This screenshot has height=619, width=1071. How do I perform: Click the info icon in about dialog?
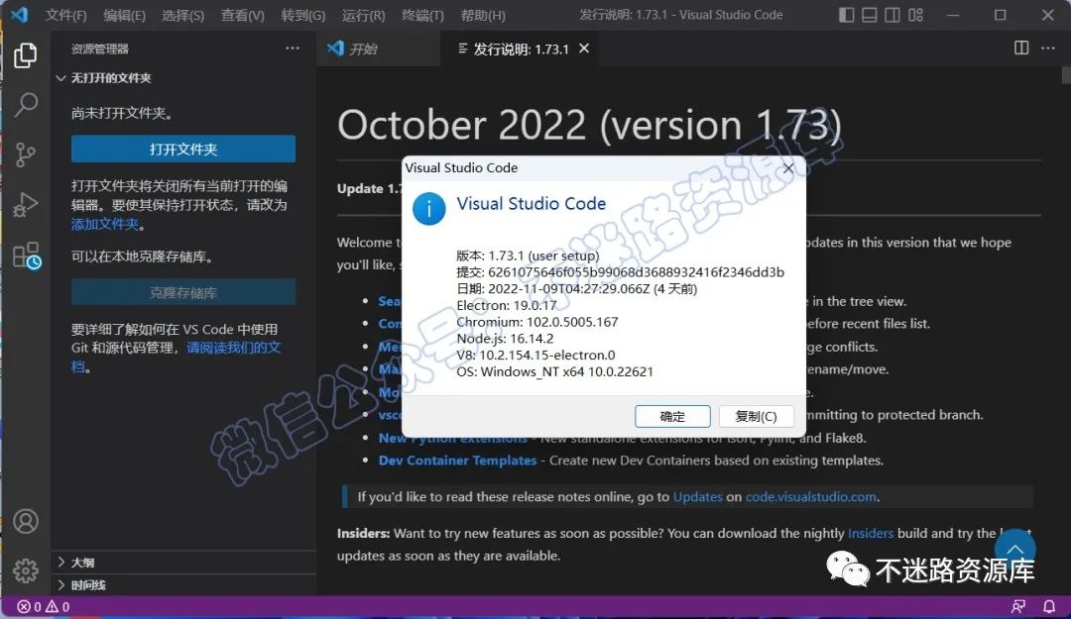pos(429,208)
